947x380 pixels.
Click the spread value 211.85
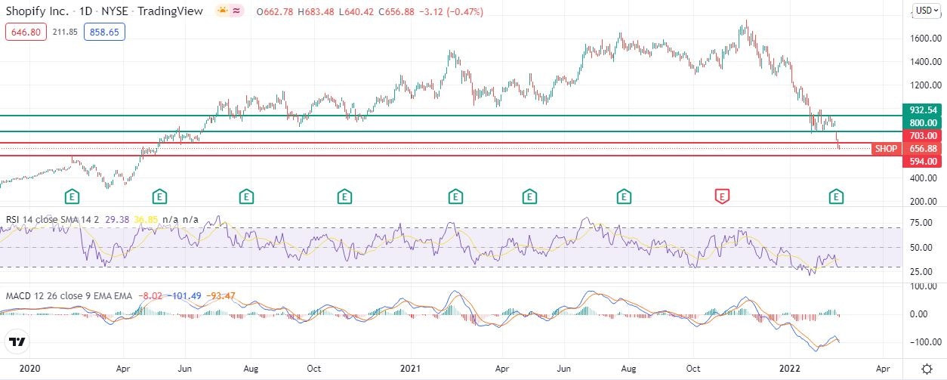point(65,32)
